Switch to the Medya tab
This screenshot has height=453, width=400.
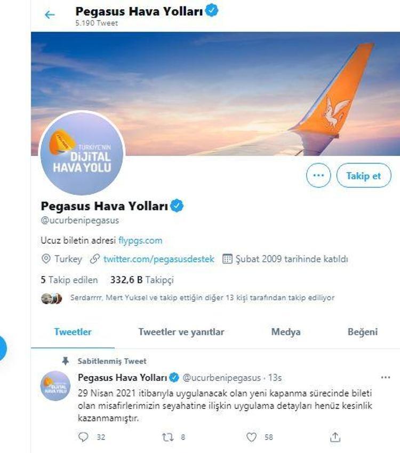(286, 332)
